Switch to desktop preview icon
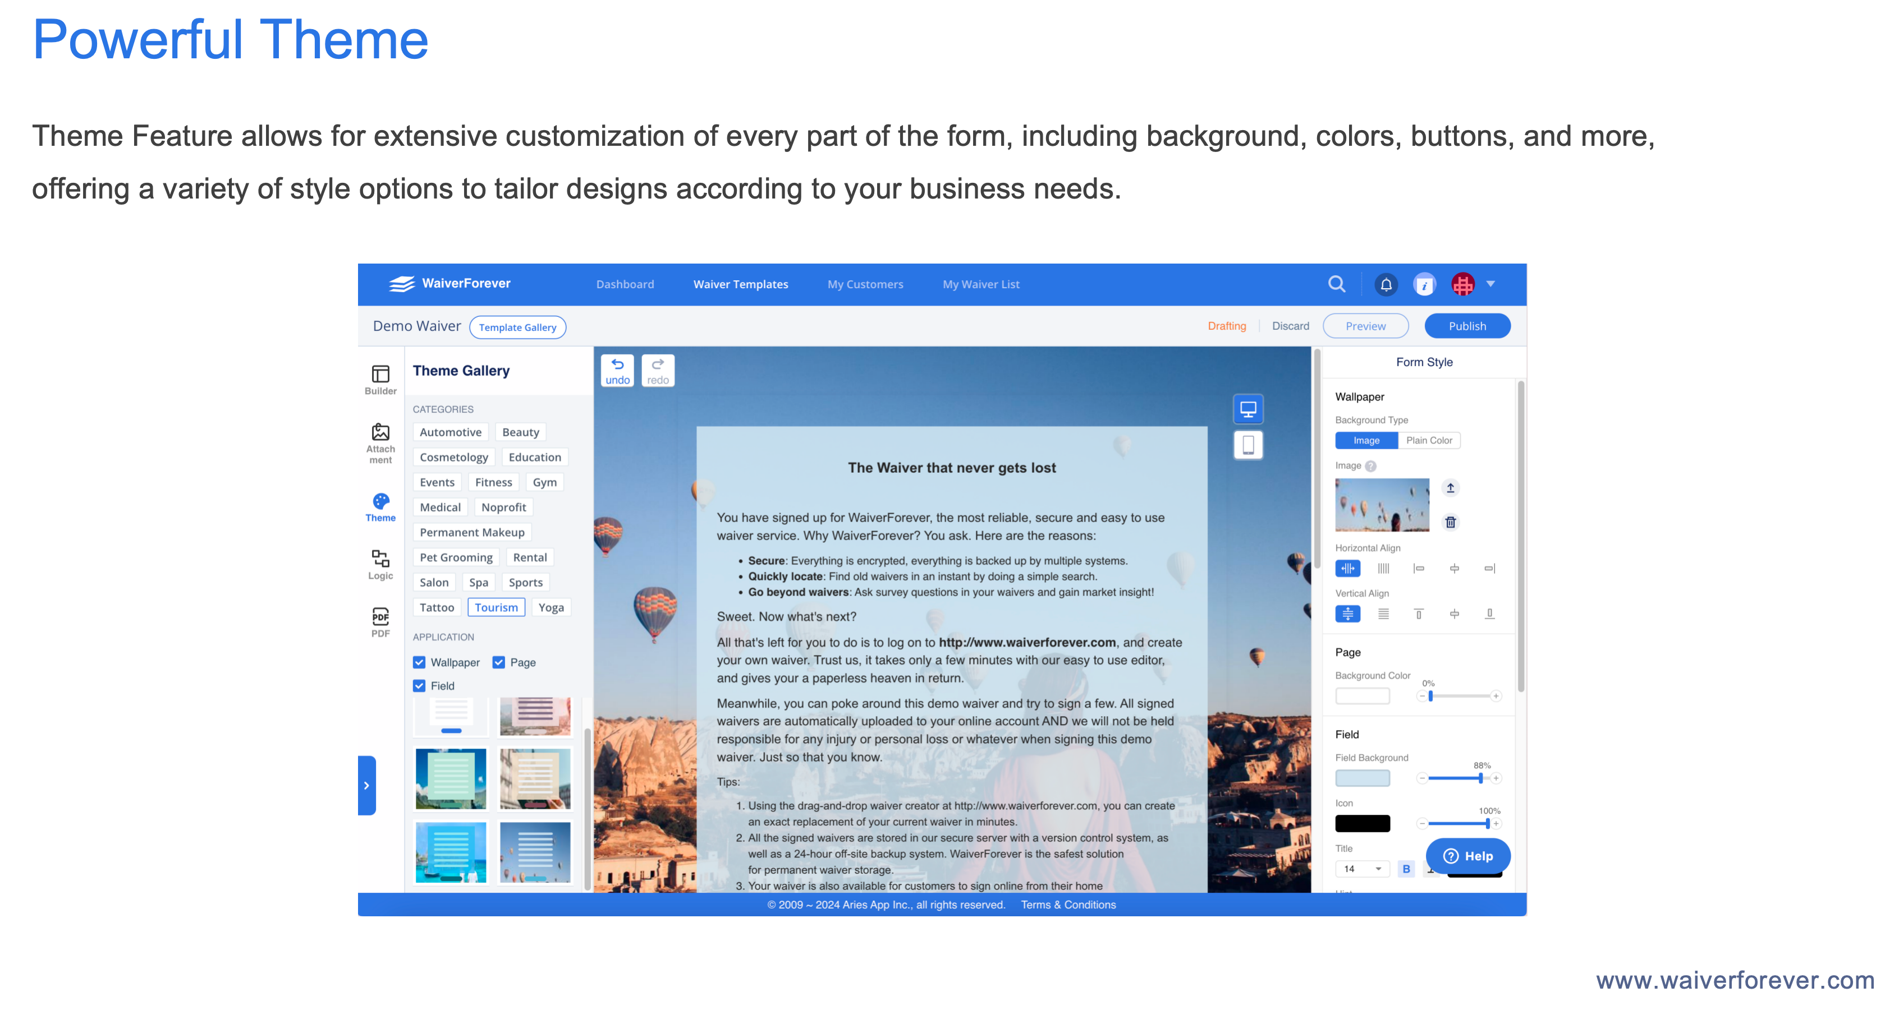1899x1015 pixels. [1247, 409]
